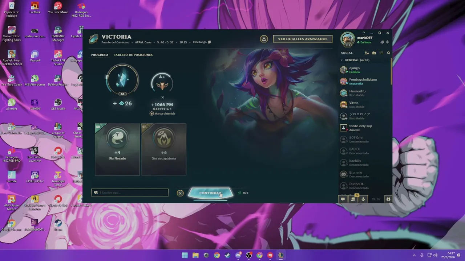This screenshot has width=465, height=261.
Task: Open the Windows Start menu
Action: click(185, 255)
